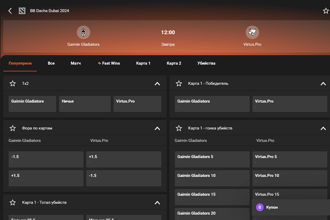
Task: Go back using the back arrow
Action: pyautogui.click(x=10, y=11)
